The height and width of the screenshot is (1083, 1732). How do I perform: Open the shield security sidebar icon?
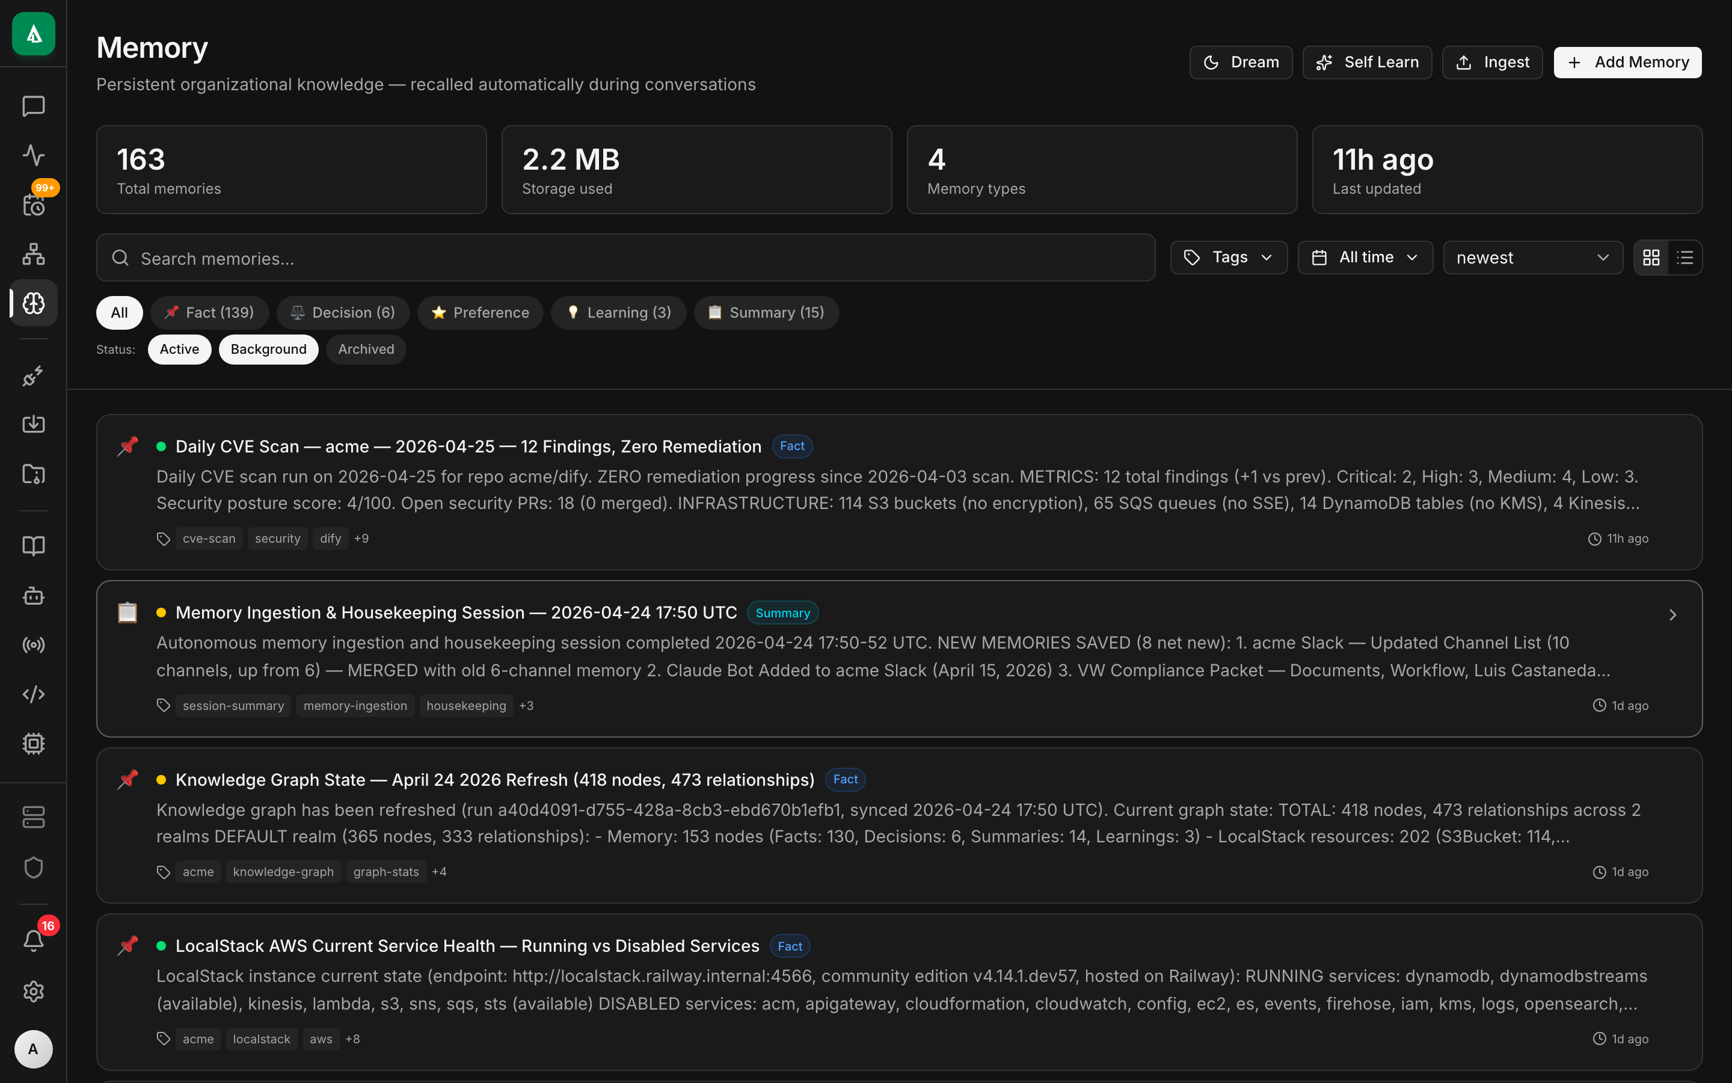[x=33, y=868]
